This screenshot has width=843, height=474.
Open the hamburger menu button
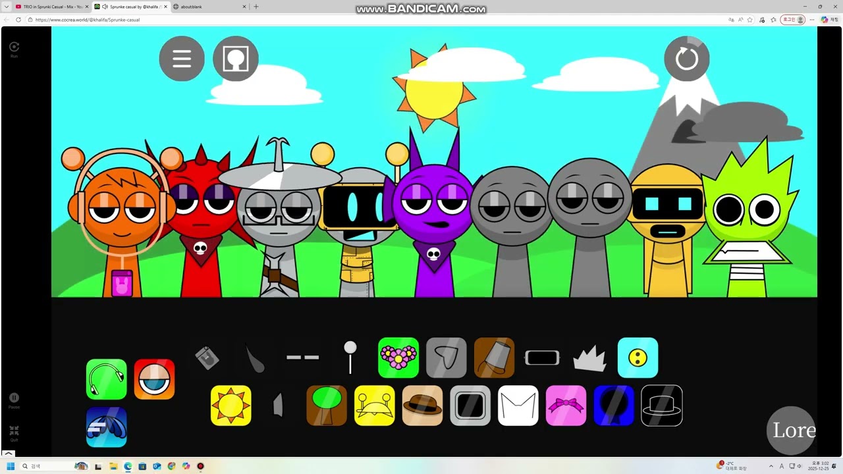pos(182,59)
